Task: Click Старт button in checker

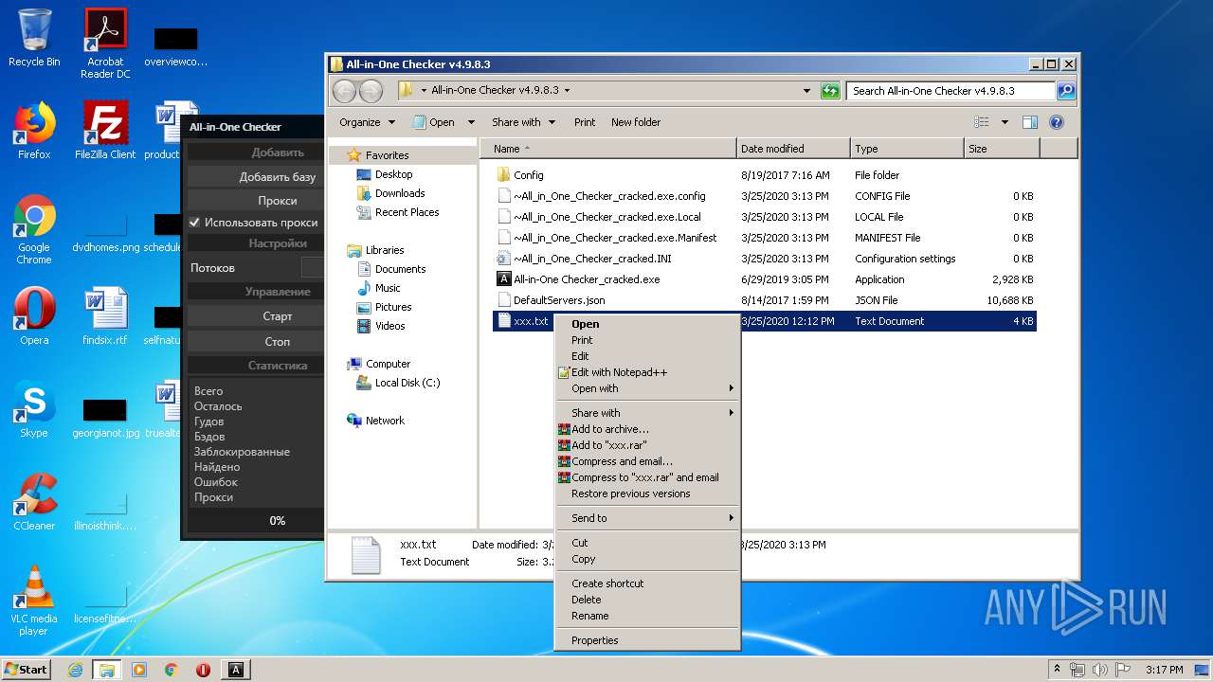Action: 256,316
